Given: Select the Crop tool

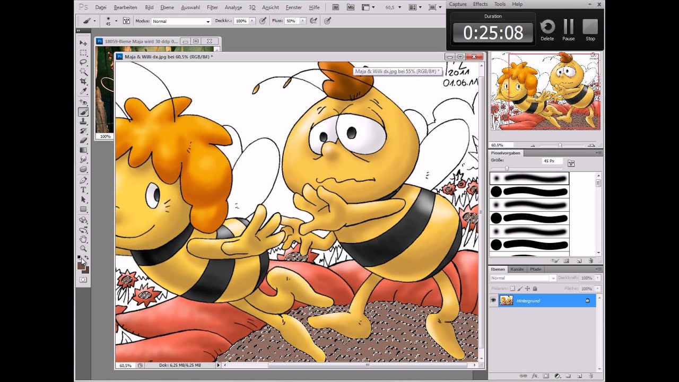Looking at the screenshot, I should tap(83, 81).
